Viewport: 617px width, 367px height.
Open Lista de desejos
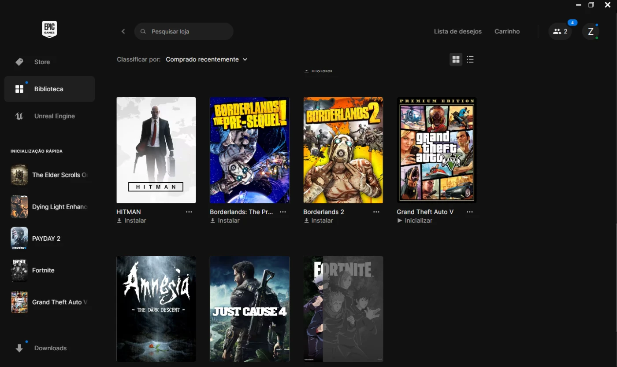(458, 32)
